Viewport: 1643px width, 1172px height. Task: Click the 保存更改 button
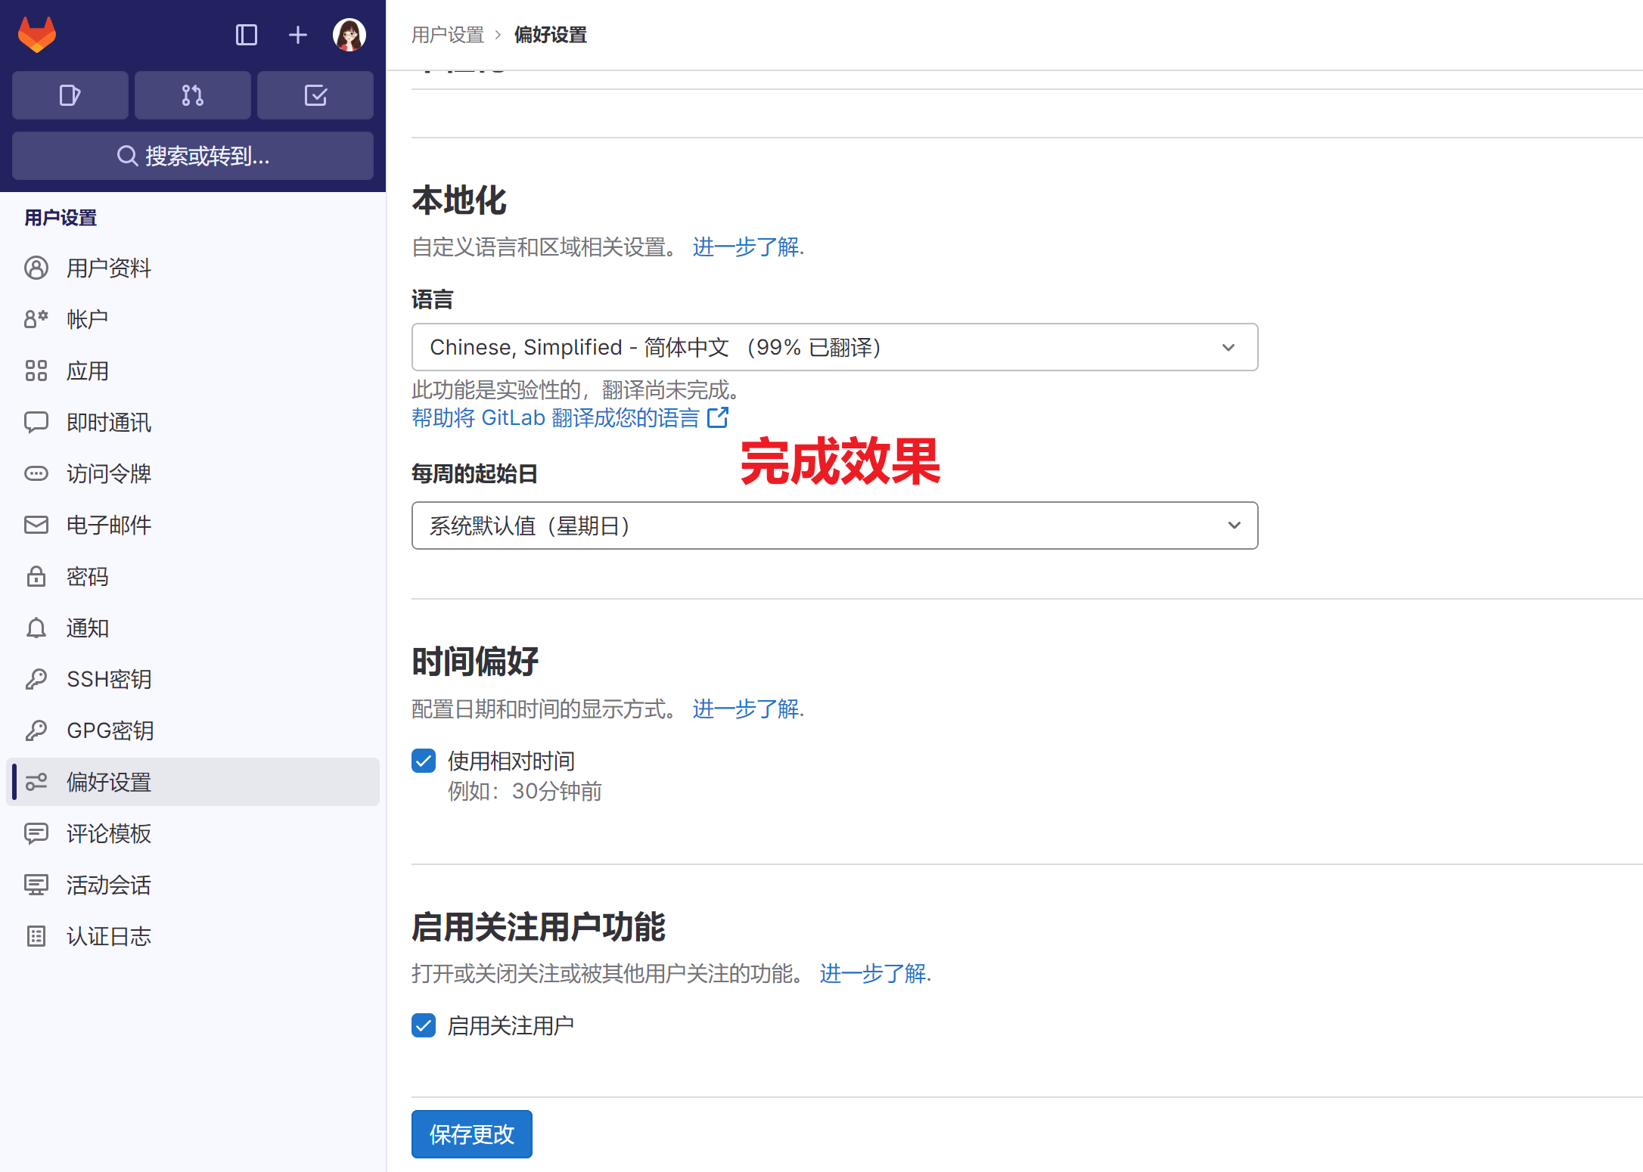472,1134
